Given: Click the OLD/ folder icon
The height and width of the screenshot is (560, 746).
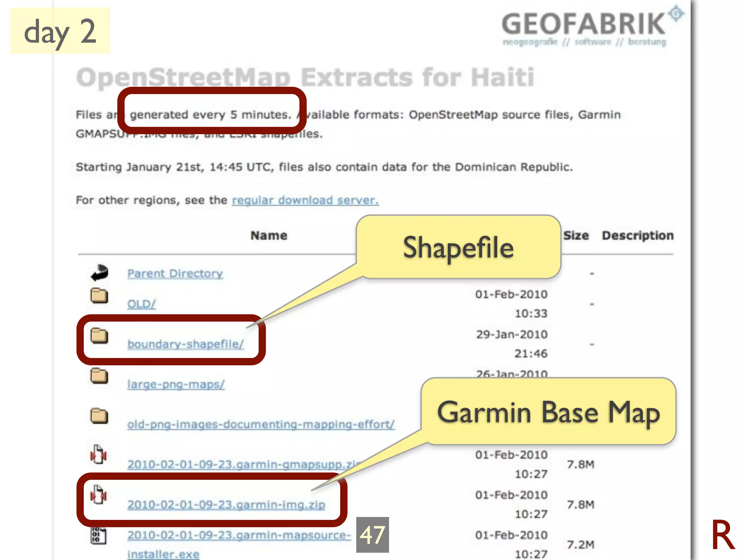Looking at the screenshot, I should click(x=99, y=295).
